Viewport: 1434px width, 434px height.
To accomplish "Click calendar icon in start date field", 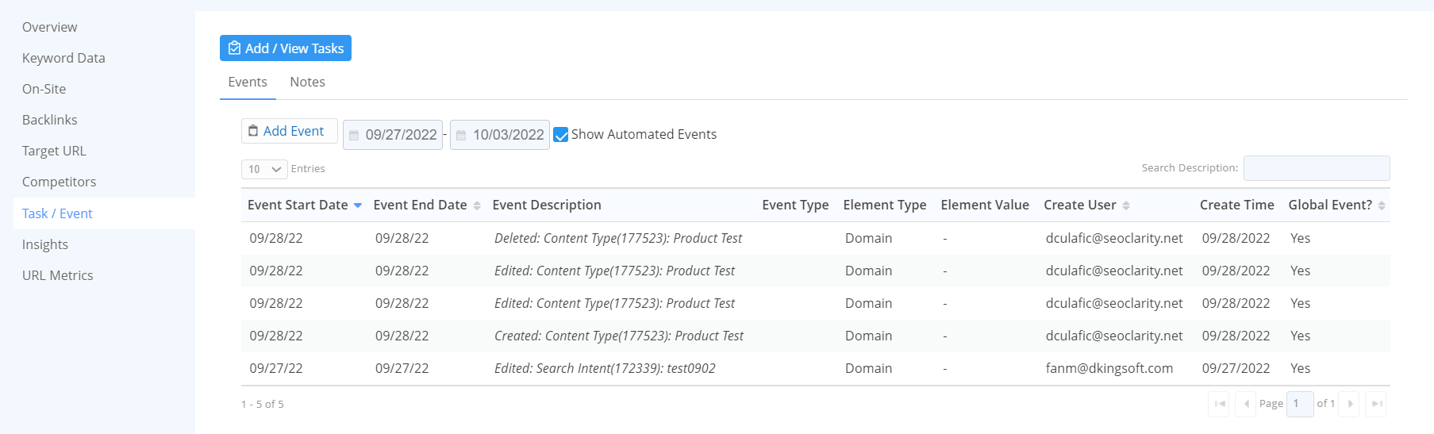I will point(354,136).
